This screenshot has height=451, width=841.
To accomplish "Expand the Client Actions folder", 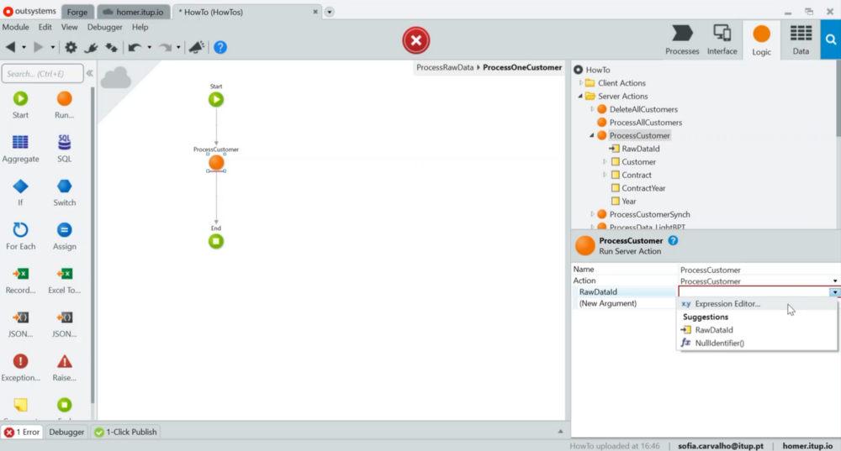I will coord(580,83).
